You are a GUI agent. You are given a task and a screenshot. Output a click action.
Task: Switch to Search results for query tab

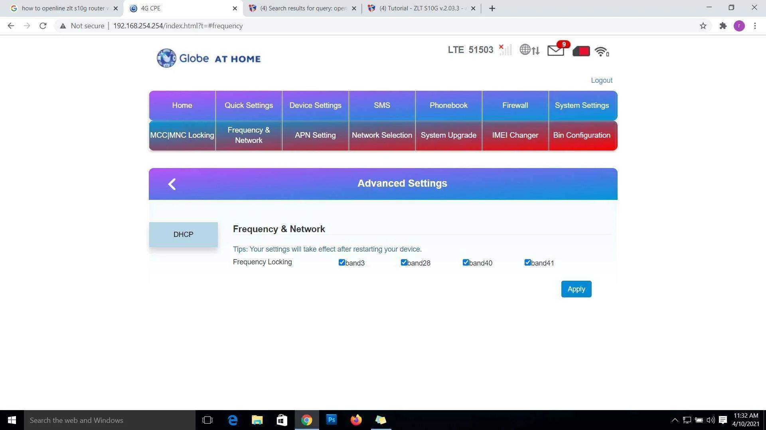pyautogui.click(x=302, y=8)
